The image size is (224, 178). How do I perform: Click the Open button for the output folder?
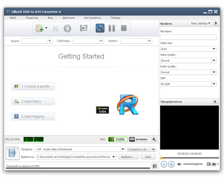pos(148,157)
